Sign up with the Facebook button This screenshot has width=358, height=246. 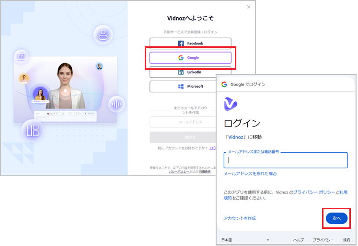(190, 43)
